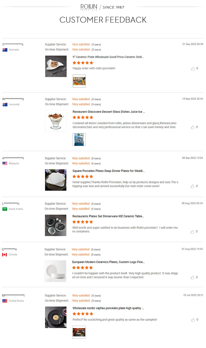The width and height of the screenshot is (206, 348).
Task: Thumbs-up the Saudi Arabia customer's review
Action: coord(193,232)
